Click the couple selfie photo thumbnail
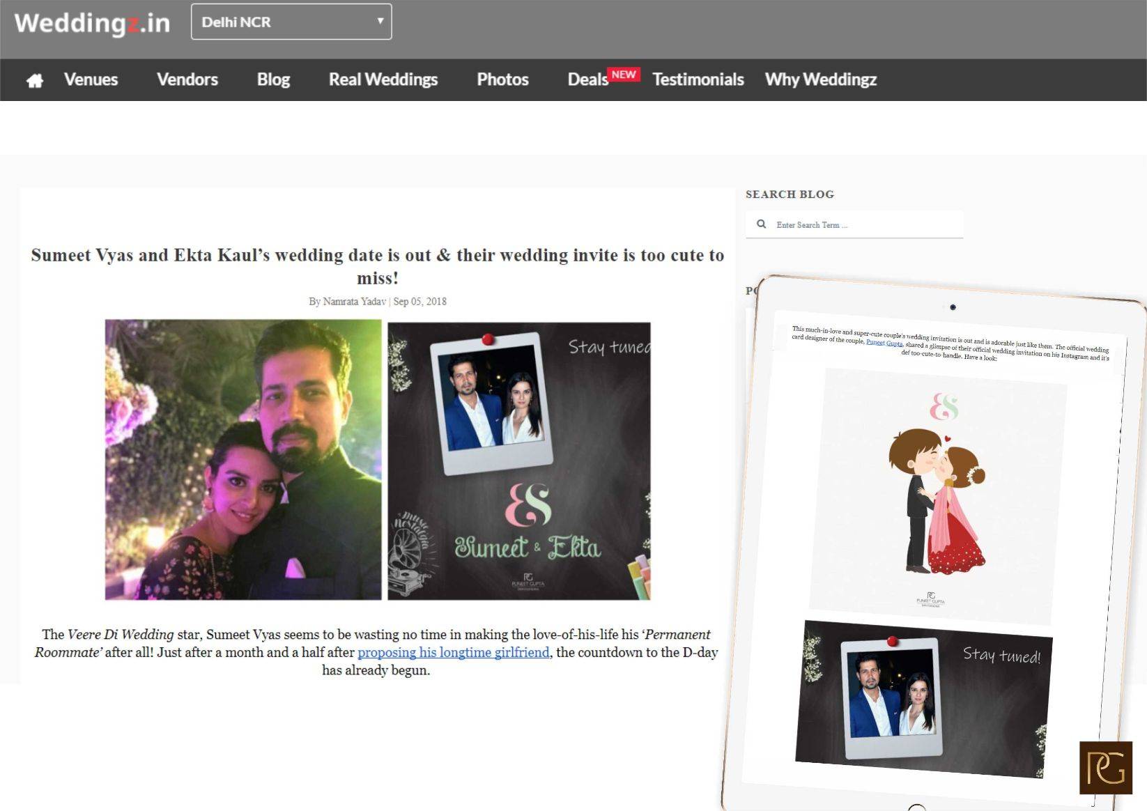This screenshot has height=811, width=1147. click(243, 460)
